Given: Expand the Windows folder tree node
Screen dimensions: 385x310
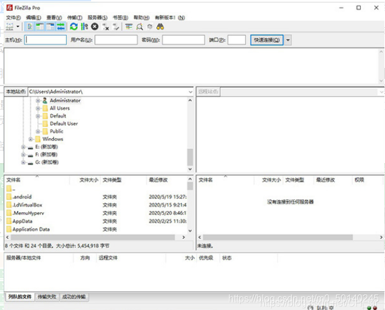Looking at the screenshot, I should pyautogui.click(x=30, y=139).
